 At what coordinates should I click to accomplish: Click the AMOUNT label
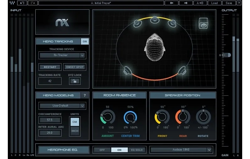107,136
